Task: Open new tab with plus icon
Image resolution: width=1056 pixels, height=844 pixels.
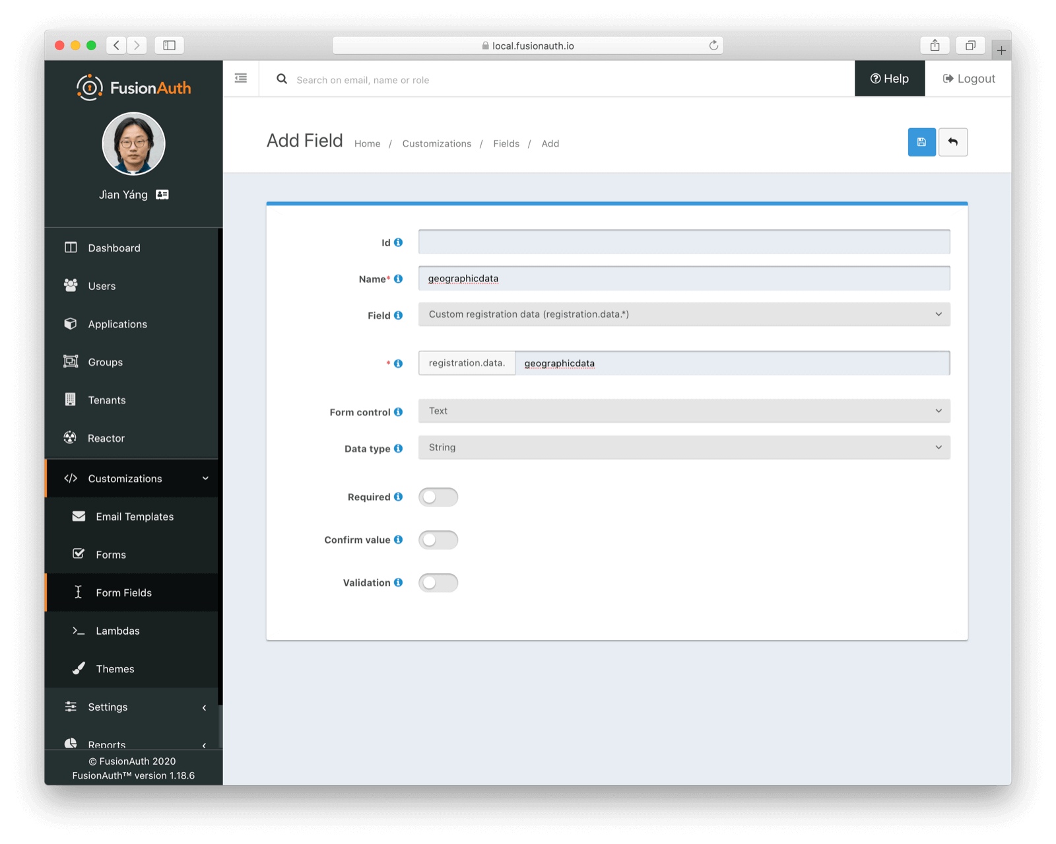Action: 1001,50
